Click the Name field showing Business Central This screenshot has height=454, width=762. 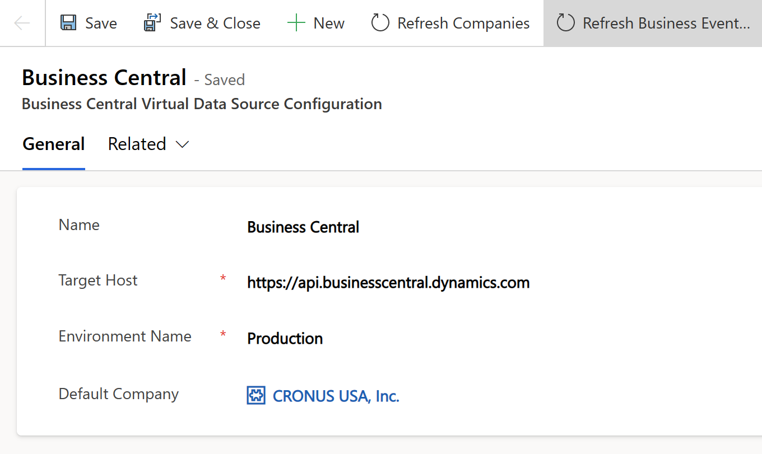tap(303, 227)
